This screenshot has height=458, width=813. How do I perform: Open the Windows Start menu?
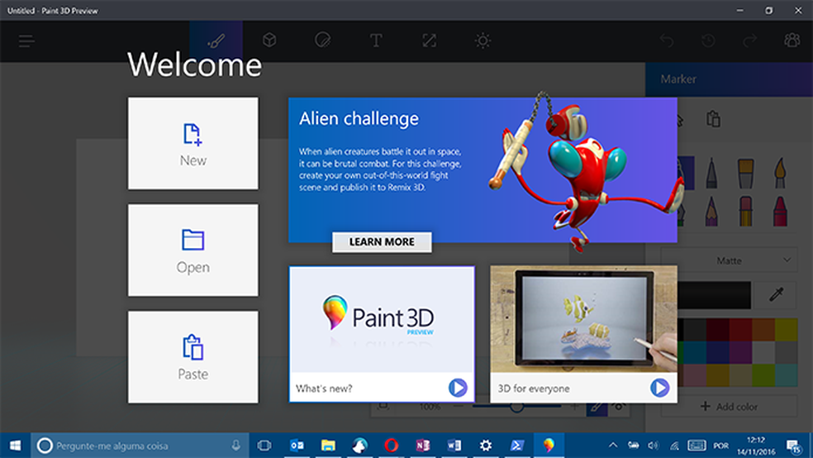tap(15, 445)
